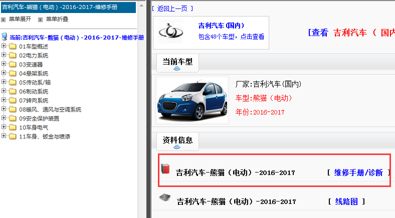This screenshot has width=395, height=218.
Task: Click 吉利汽车-熊猫（电动）-2016-2017 text in 线路图 row
Action: (236, 201)
